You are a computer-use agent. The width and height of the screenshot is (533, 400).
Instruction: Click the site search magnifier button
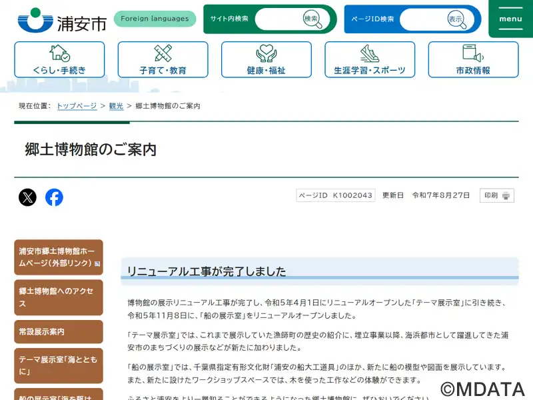pyautogui.click(x=312, y=19)
